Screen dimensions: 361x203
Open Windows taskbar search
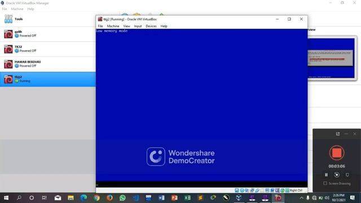(x=19, y=198)
